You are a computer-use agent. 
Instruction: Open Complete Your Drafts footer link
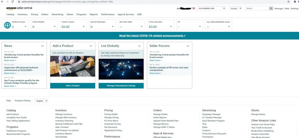[17, 118]
